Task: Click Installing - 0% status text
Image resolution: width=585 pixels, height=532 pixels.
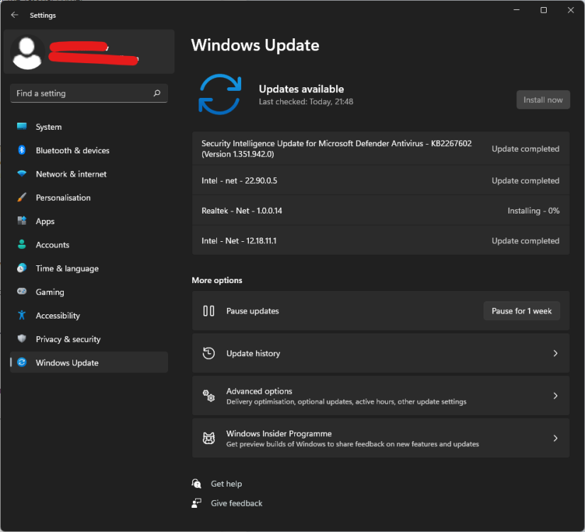Action: coord(533,211)
